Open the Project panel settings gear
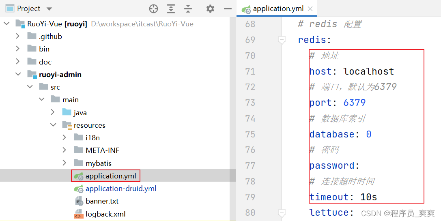Viewport: 441px width, 221px height. pyautogui.click(x=210, y=9)
